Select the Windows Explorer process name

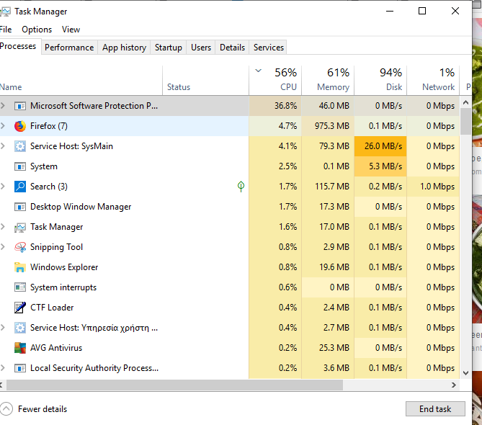point(64,267)
